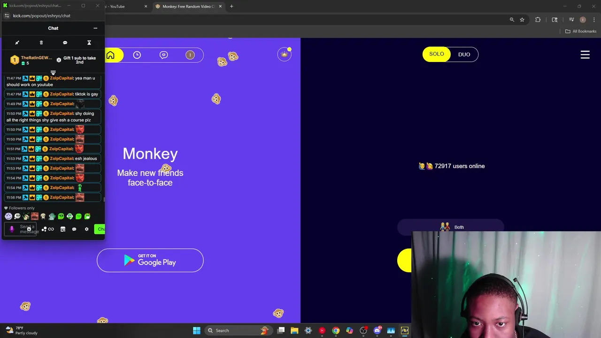Click the shop icon in chat bar

click(62, 229)
